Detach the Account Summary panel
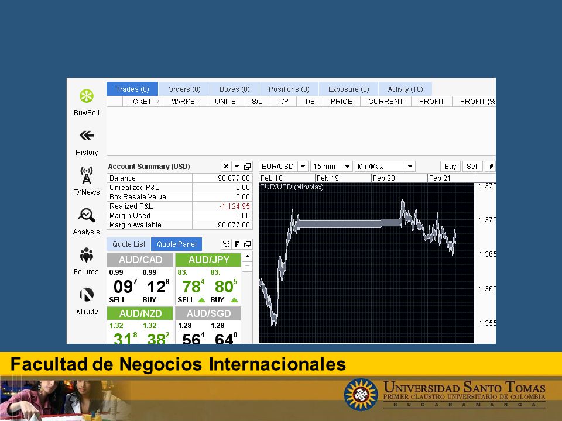562x421 pixels. pos(247,167)
